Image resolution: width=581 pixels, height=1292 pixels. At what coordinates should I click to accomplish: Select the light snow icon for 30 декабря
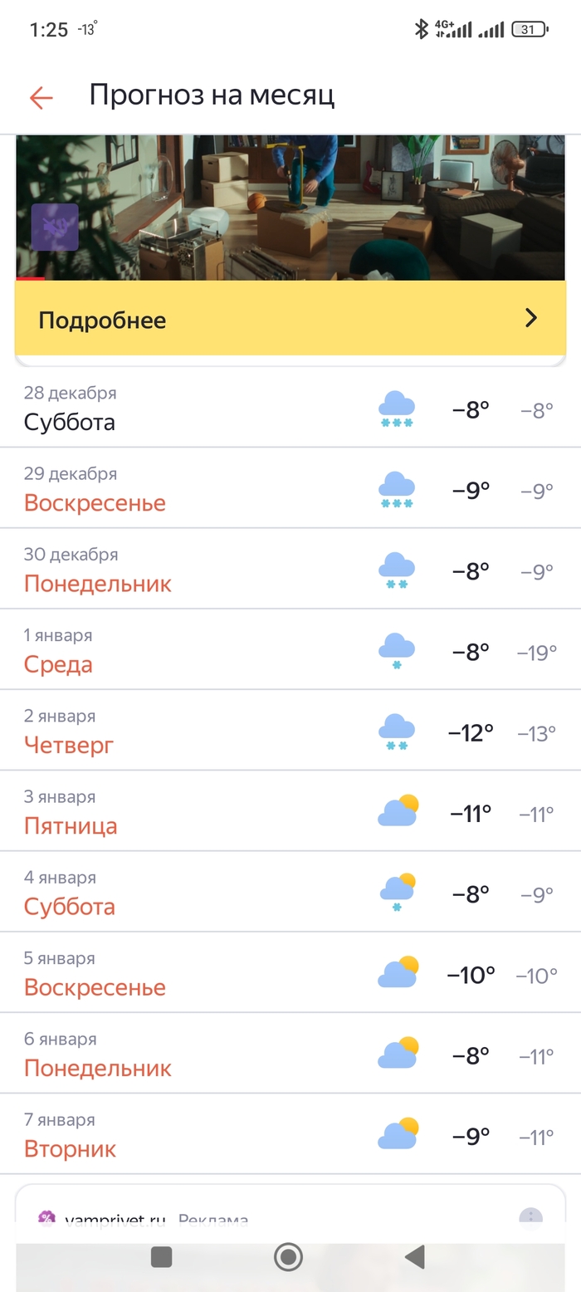tap(397, 569)
